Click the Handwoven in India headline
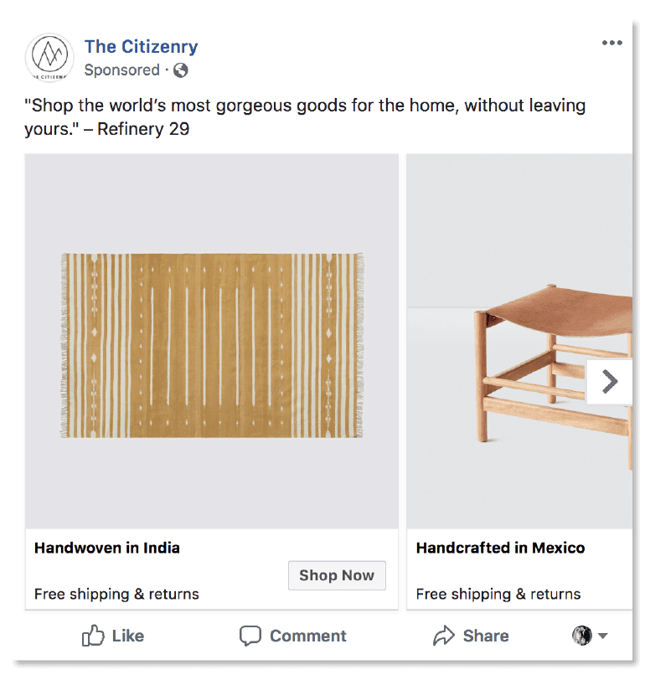Screen dimensions: 645x680 (107, 549)
